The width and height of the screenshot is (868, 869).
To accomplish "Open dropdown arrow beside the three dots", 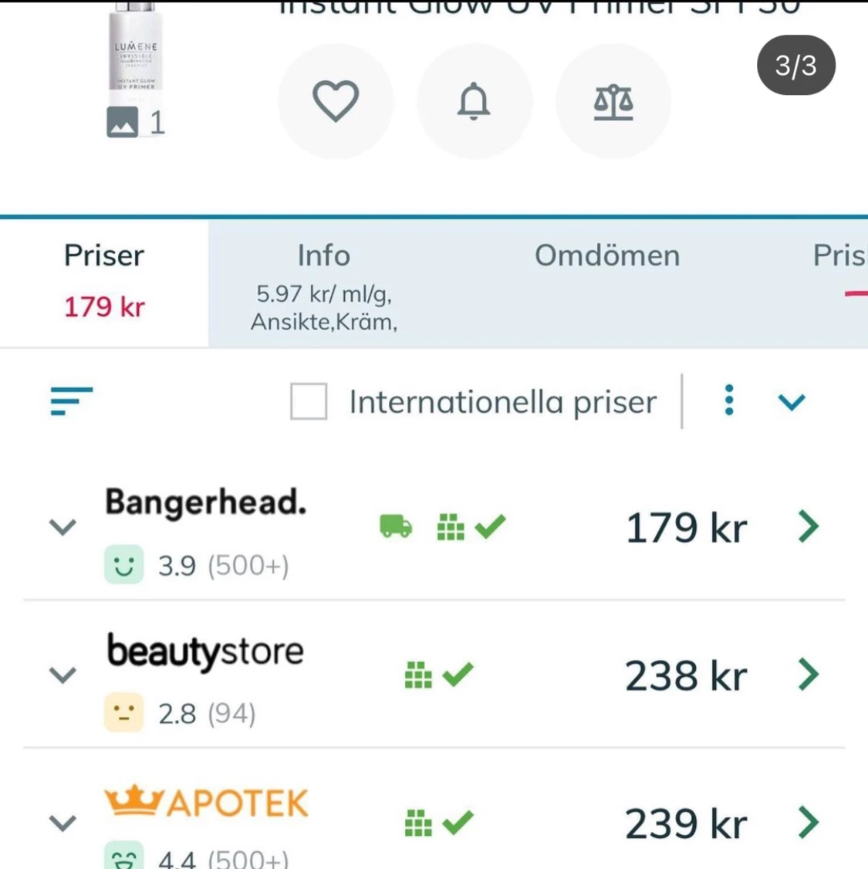I will [792, 402].
